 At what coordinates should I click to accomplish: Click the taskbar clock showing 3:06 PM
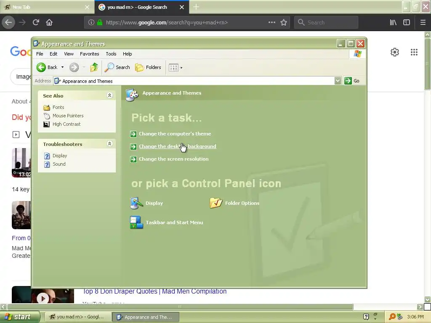pos(415,317)
